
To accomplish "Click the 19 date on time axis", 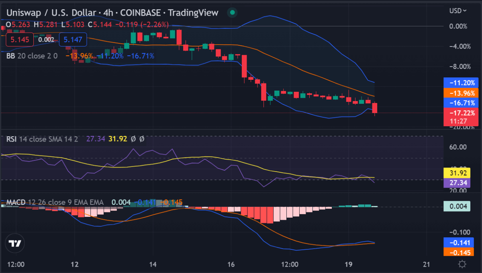I will (348, 265).
